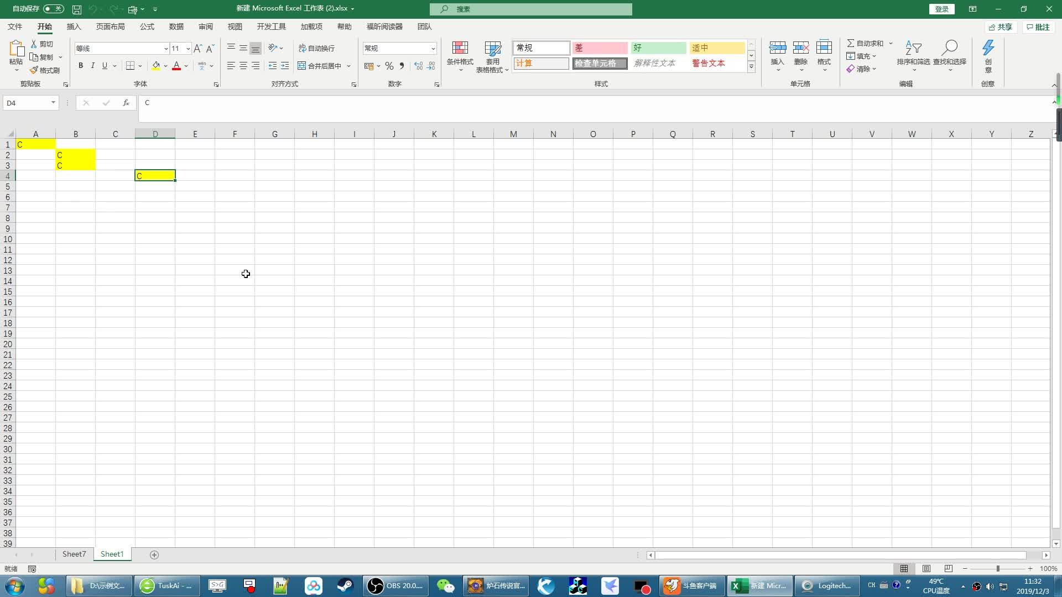Click the 共享 share button
Screen dimensions: 1062x597
coord(1000,27)
